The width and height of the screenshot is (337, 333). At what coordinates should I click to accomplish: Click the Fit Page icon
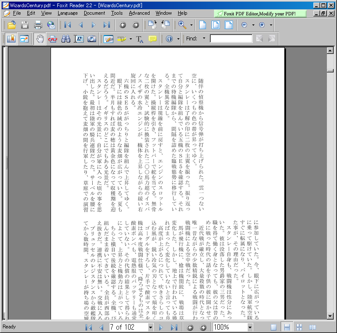[216, 25]
